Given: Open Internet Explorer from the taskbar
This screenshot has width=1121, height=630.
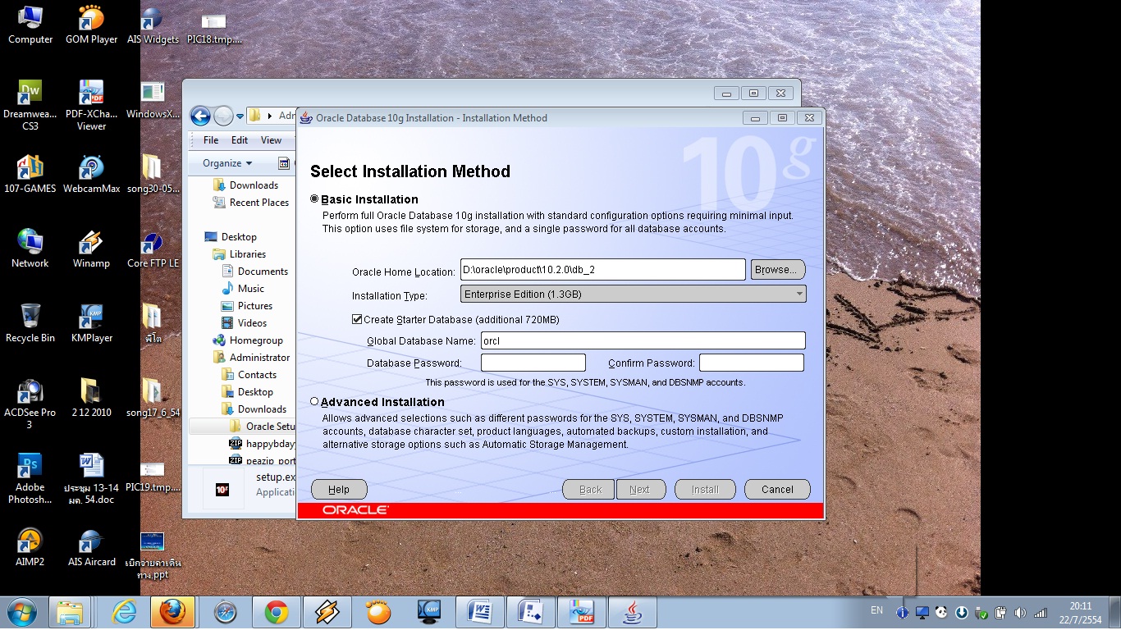Looking at the screenshot, I should pyautogui.click(x=125, y=612).
